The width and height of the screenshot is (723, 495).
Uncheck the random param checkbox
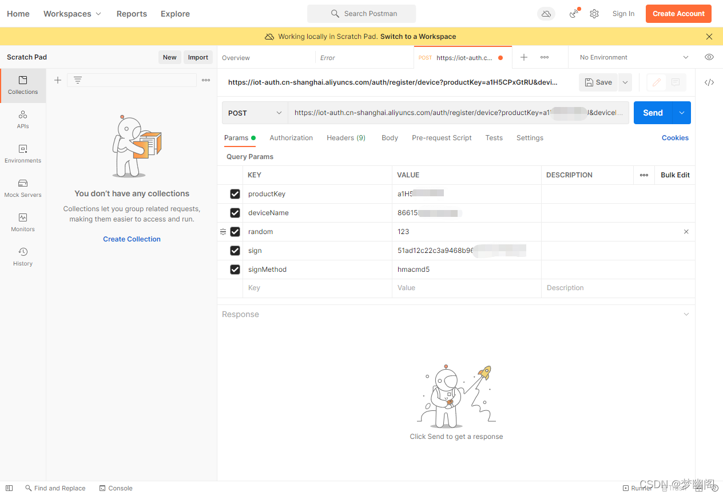click(x=235, y=232)
